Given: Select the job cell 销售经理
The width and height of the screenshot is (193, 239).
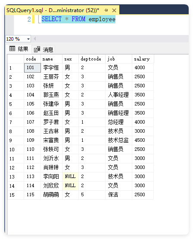Looking at the screenshot, I should [118, 113].
